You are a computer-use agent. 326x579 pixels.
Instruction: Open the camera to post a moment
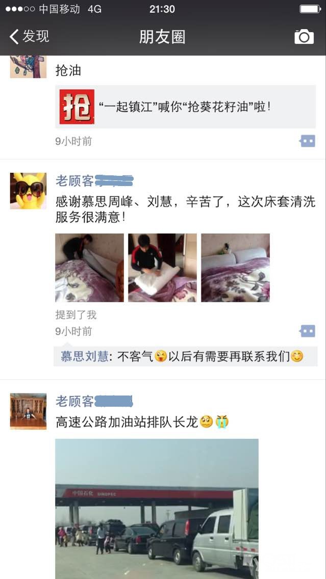tap(304, 37)
